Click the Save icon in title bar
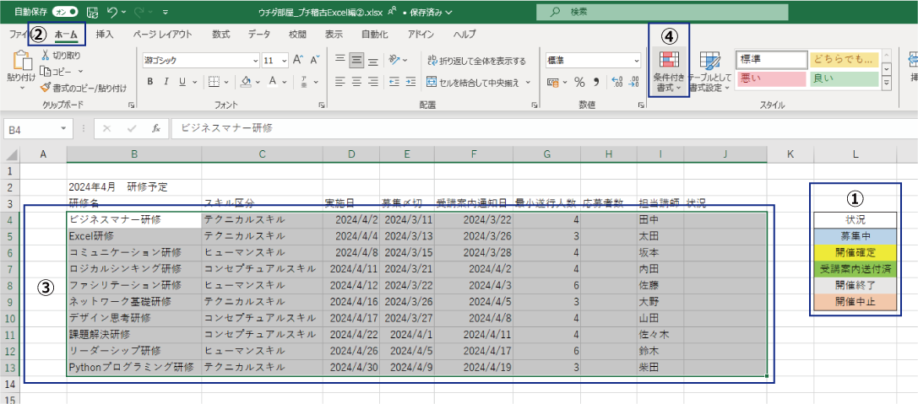 (x=91, y=13)
